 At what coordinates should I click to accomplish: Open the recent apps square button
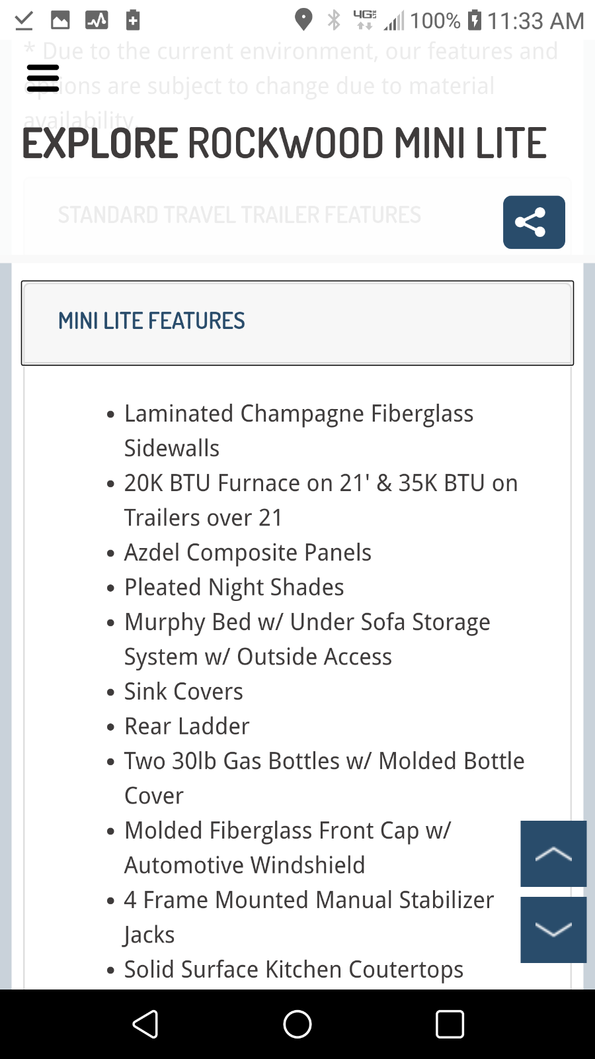point(450,1025)
